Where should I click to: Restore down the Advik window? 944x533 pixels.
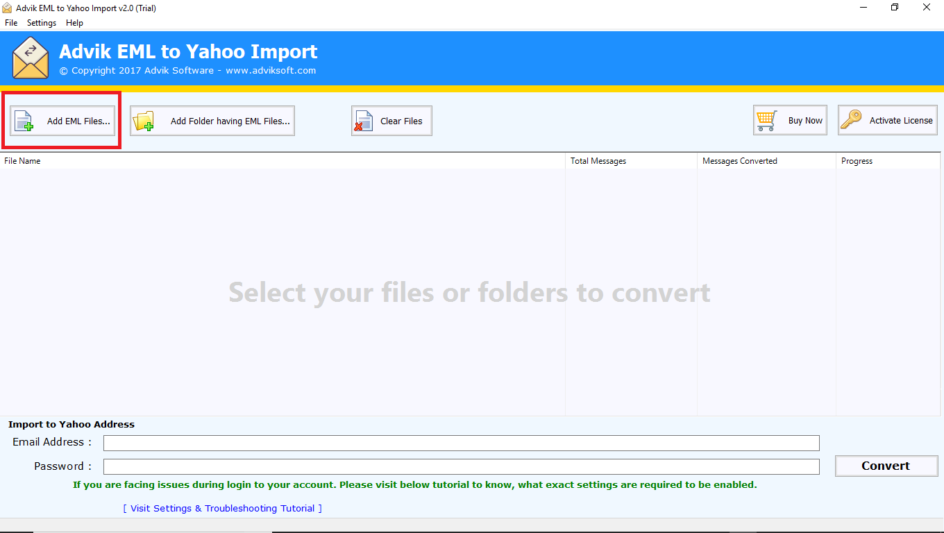(x=895, y=8)
